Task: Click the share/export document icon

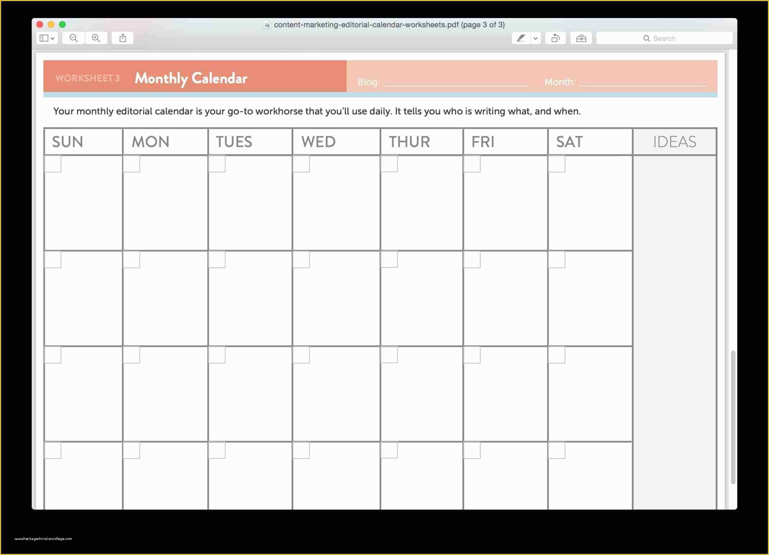Action: tap(122, 38)
